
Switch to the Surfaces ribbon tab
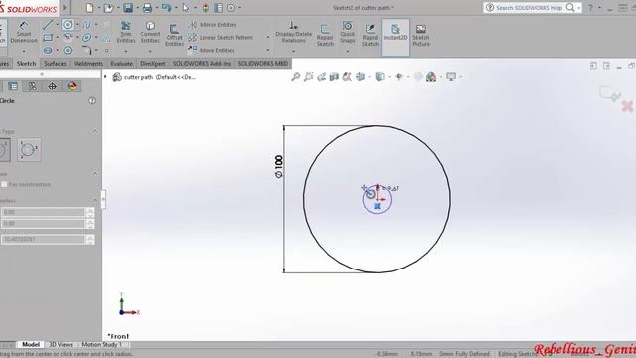(55, 64)
